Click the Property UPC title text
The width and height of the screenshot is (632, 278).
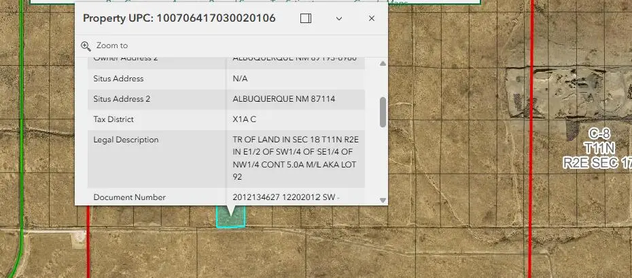click(x=179, y=18)
